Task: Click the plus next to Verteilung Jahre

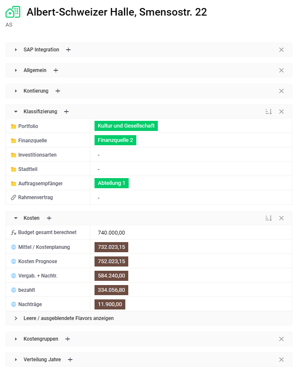Action: pos(70,360)
